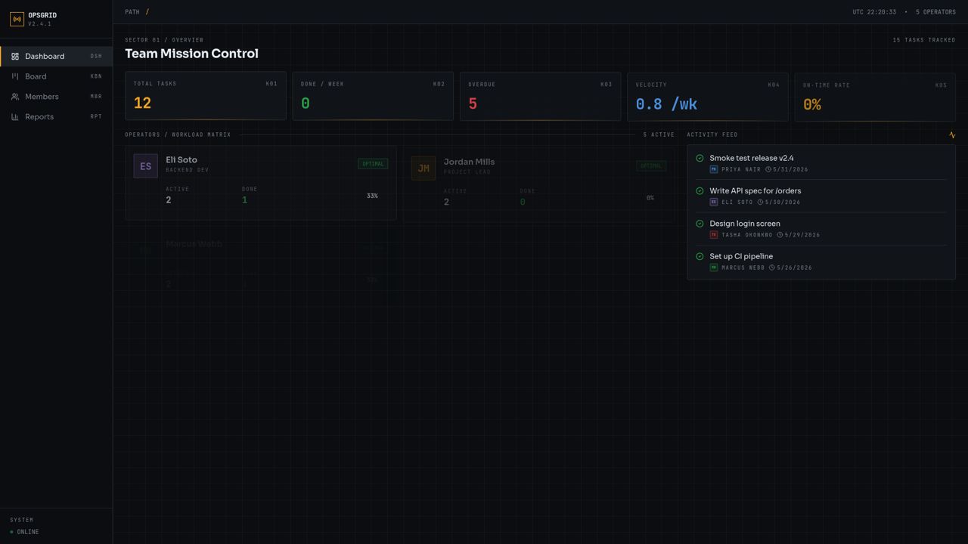Image resolution: width=968 pixels, height=544 pixels.
Task: Click the UTC clock in the top bar
Action: click(874, 12)
